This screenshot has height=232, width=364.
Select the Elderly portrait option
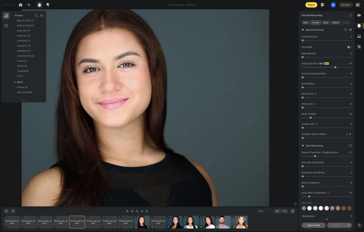point(336,23)
